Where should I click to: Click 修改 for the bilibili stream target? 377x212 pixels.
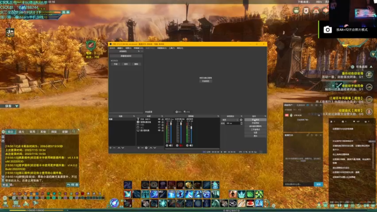click(x=126, y=64)
